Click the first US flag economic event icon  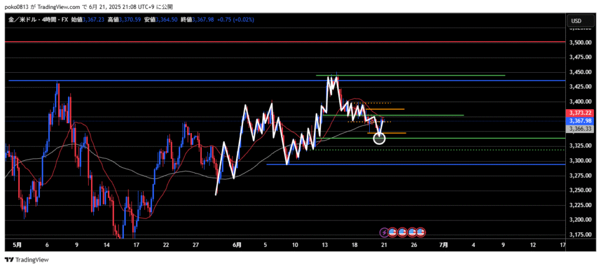pyautogui.click(x=393, y=232)
